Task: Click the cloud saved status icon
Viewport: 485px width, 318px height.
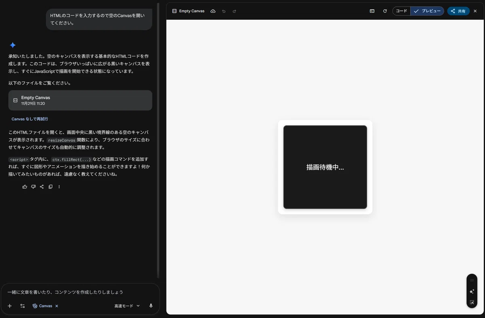Action: [x=213, y=11]
